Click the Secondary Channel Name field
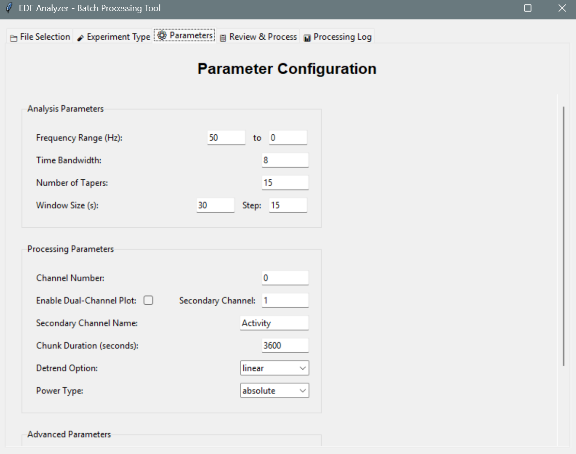The width and height of the screenshot is (576, 454). [274, 323]
